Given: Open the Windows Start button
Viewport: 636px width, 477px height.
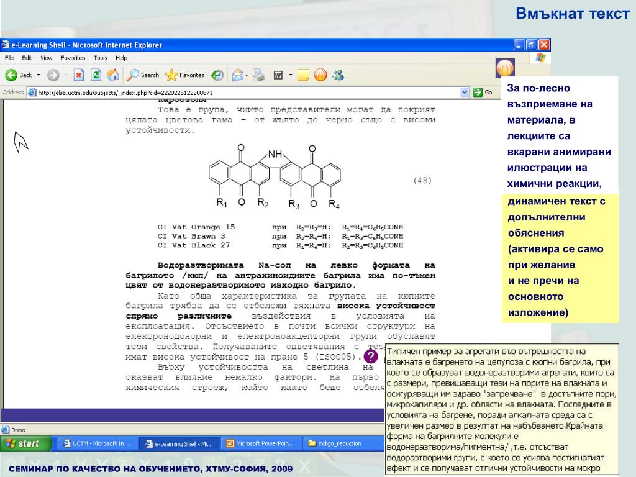Looking at the screenshot, I should click(x=26, y=443).
